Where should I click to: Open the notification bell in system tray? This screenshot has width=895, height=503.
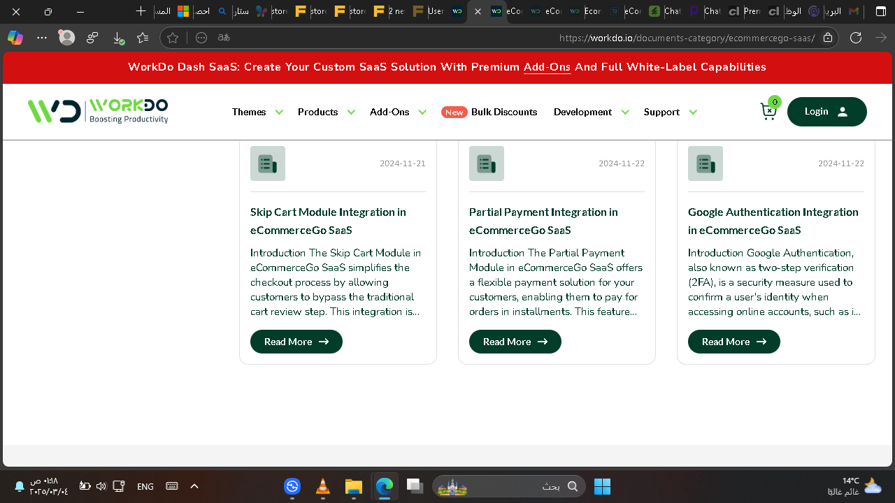click(19, 486)
